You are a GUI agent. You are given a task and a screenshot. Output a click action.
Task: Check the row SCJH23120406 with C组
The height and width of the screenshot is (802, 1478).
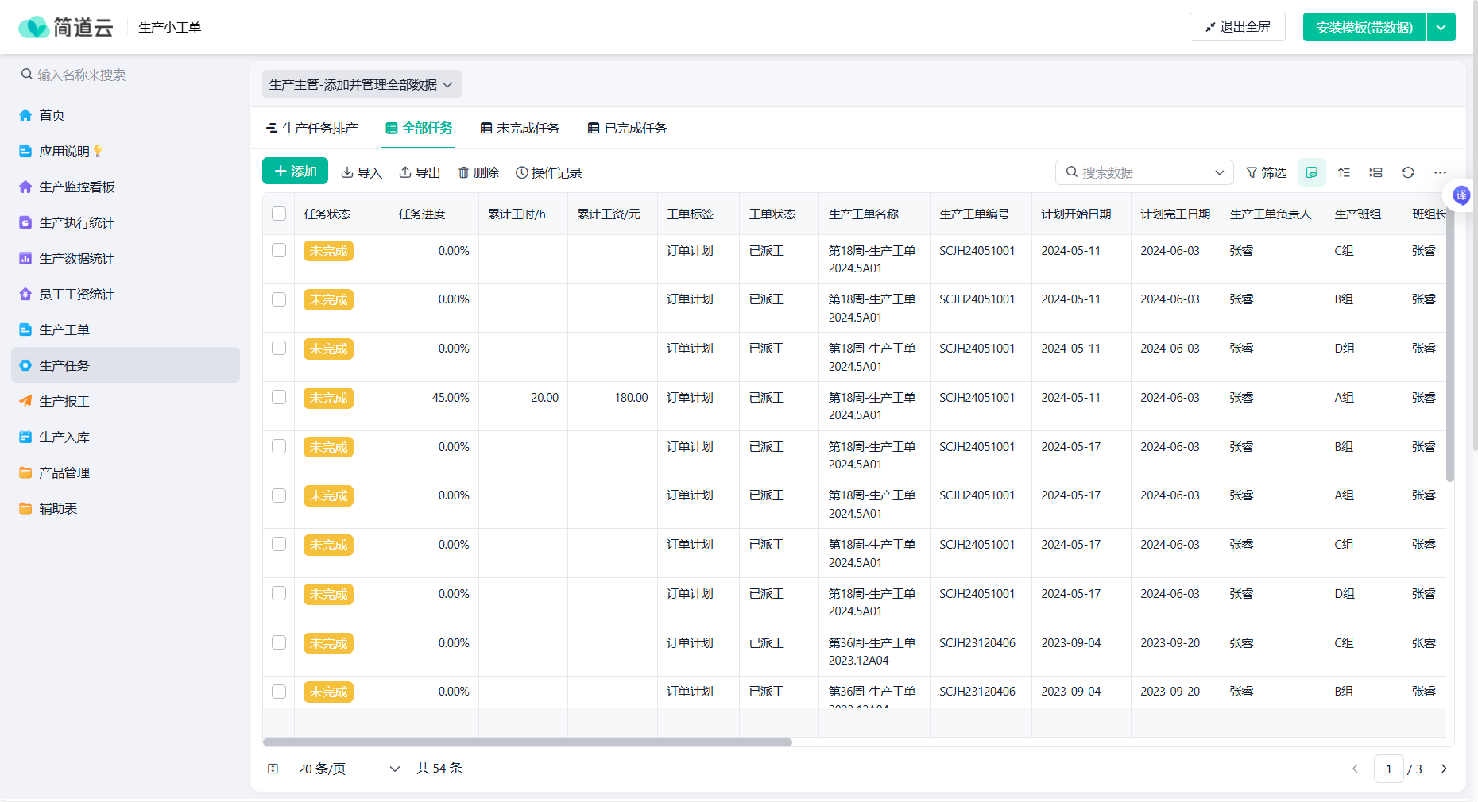(279, 642)
